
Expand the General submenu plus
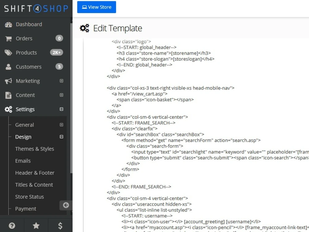click(61, 125)
